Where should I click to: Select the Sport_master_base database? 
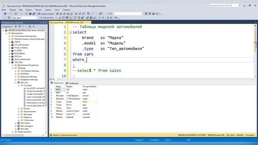[x=23, y=59]
